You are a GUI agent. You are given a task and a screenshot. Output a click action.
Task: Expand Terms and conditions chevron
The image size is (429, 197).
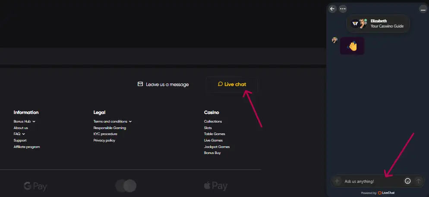click(x=130, y=121)
